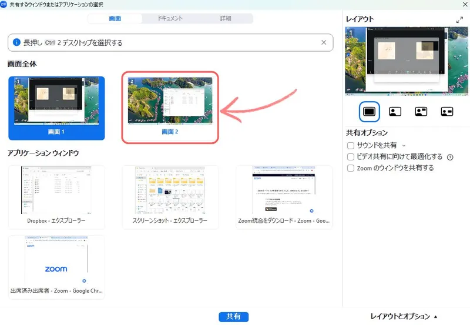Viewport: 470px width, 325px height.
Task: Tick ビデオ共有に向けて最適化する checkbox
Action: pyautogui.click(x=351, y=157)
